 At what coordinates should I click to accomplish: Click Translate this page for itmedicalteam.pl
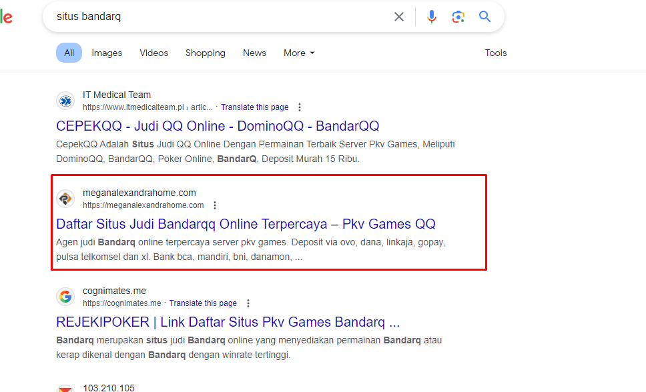point(254,107)
